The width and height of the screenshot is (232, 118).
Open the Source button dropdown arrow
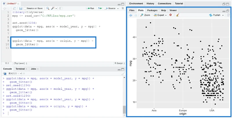click(x=118, y=9)
